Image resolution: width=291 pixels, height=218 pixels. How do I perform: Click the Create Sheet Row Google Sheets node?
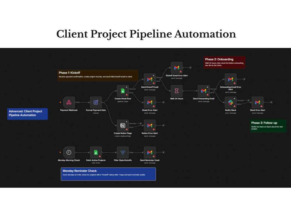coord(123,91)
